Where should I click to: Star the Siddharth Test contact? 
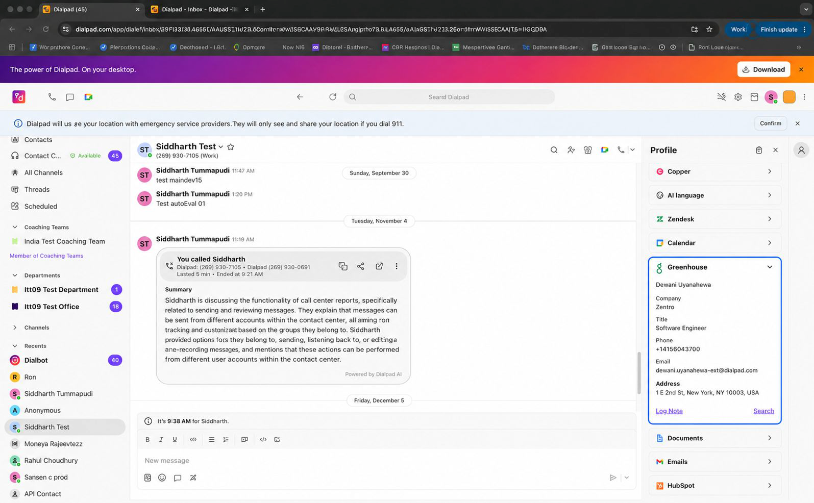[231, 147]
